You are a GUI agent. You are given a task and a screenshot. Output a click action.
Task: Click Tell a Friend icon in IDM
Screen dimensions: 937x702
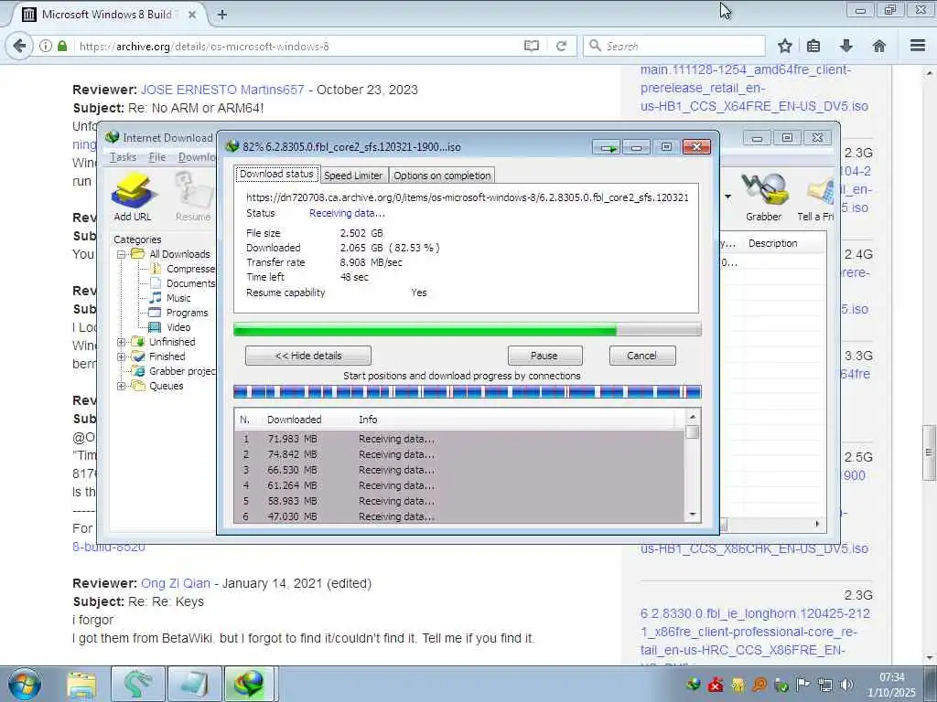pos(816,197)
